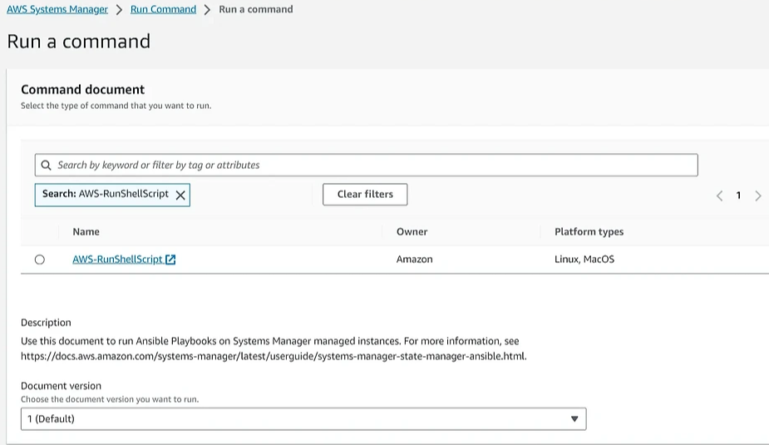Click the ansible documentation URL text

pyautogui.click(x=274, y=356)
